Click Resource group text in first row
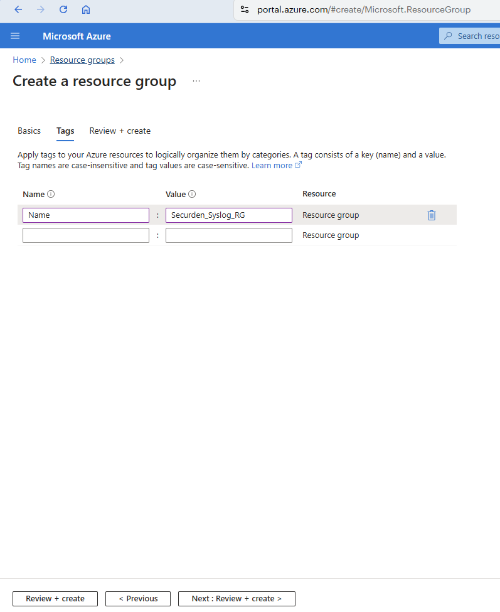This screenshot has width=500, height=612. 331,215
